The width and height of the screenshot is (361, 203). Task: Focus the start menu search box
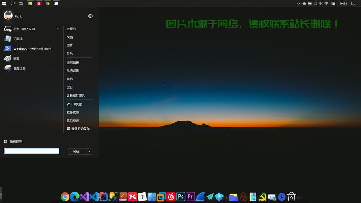point(32,151)
